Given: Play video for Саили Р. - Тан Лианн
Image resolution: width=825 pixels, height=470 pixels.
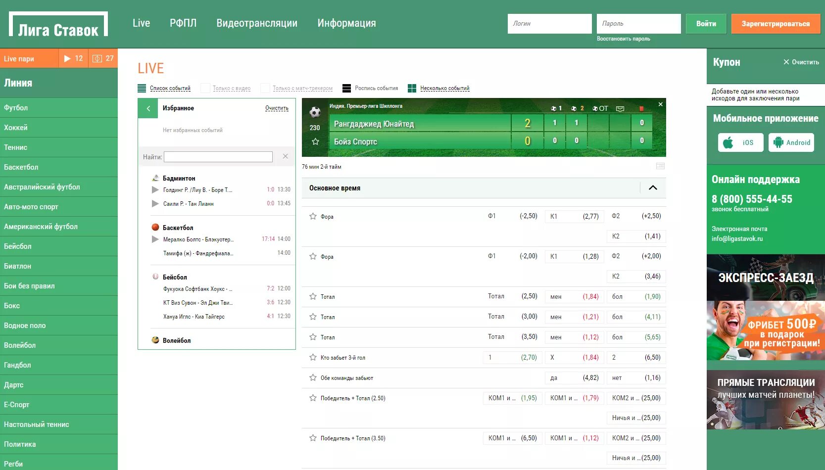Looking at the screenshot, I should [155, 203].
